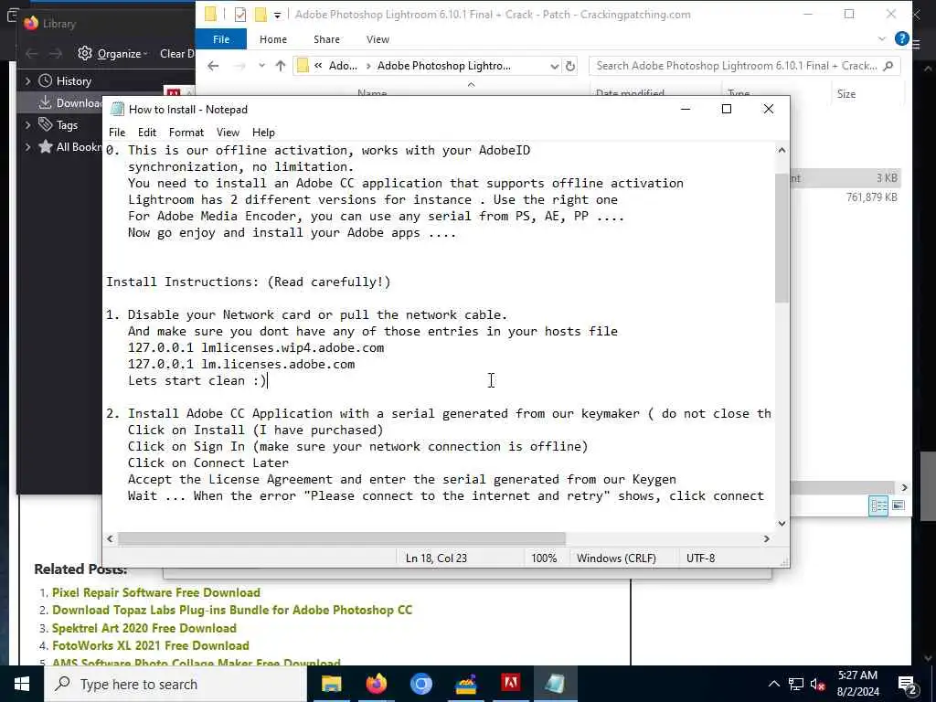This screenshot has height=702, width=936.
Task: Click the Notepad vertical scroll thumb
Action: pyautogui.click(x=782, y=238)
